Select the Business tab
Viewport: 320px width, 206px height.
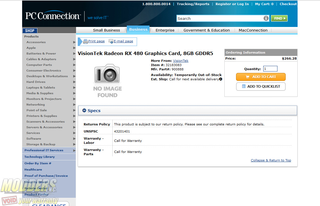pos(138,30)
